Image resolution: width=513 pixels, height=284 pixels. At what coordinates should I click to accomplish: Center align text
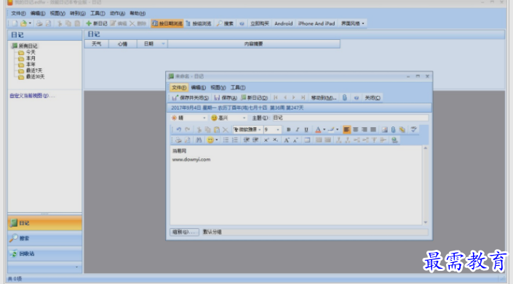pos(355,129)
